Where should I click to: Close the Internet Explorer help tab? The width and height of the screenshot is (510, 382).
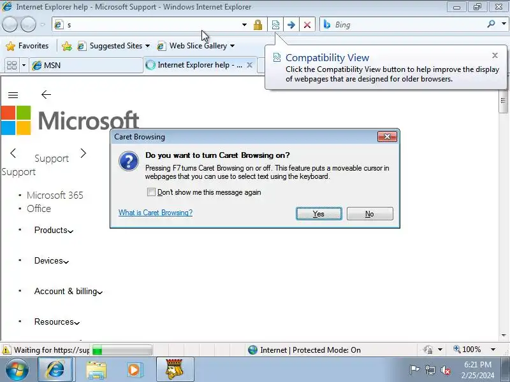(x=249, y=65)
